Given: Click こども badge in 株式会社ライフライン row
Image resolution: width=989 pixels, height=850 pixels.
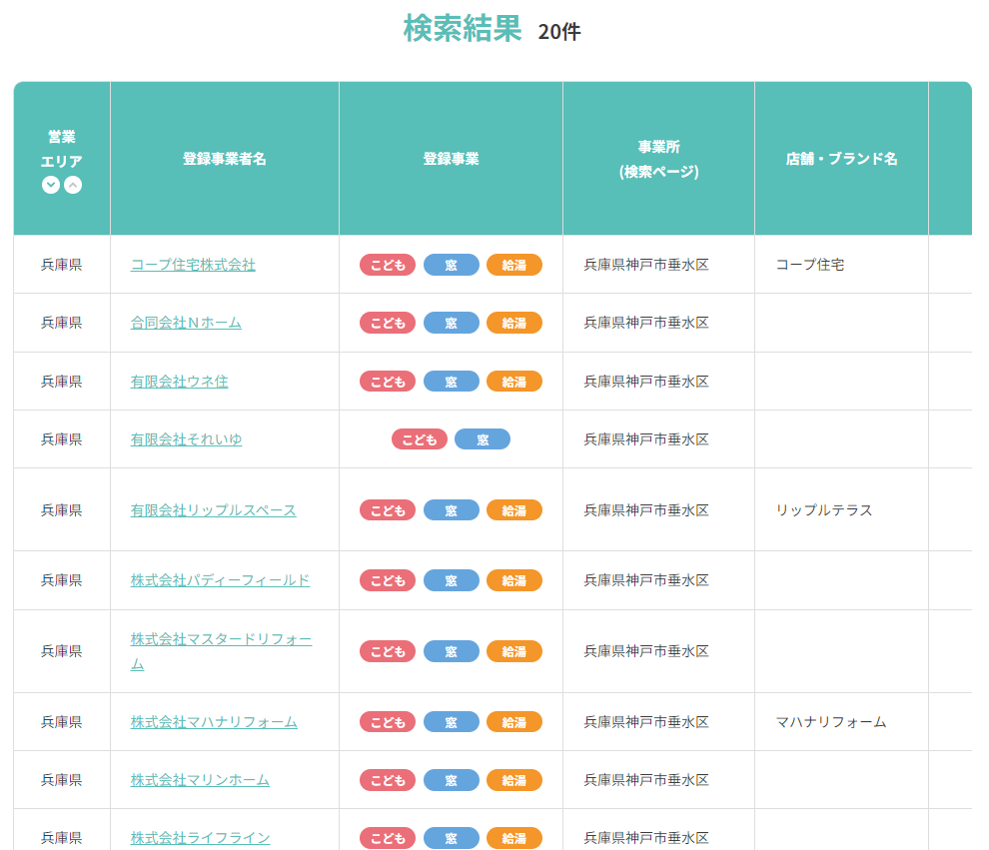Looking at the screenshot, I should click(x=388, y=838).
